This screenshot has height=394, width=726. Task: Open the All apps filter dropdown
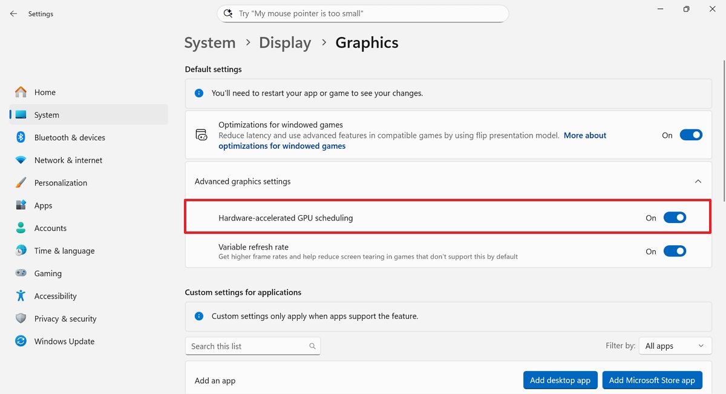point(675,345)
